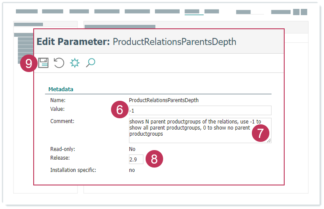Screen dimensions: 324x209
Task: Click the red number 6 callout badge
Action: point(119,110)
